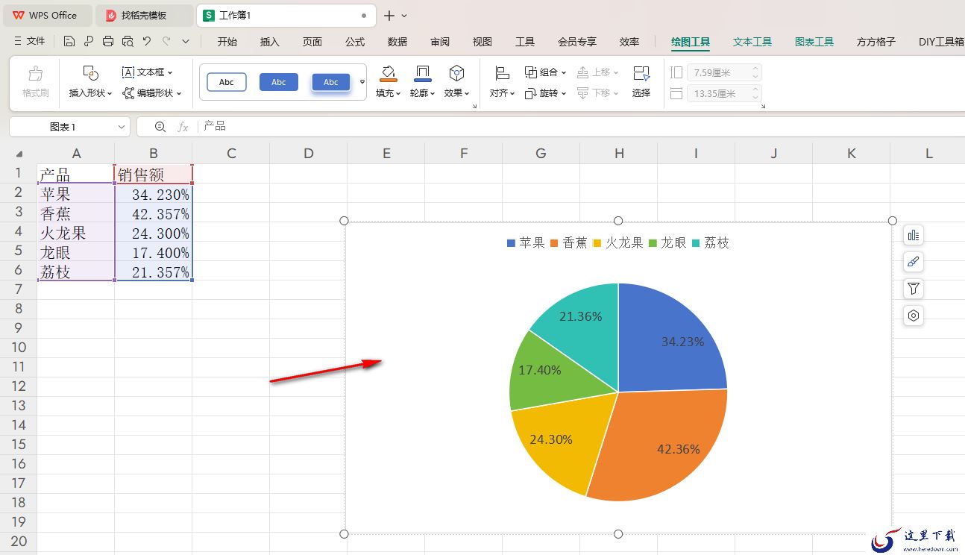Open a new tab with plus button

point(389,16)
